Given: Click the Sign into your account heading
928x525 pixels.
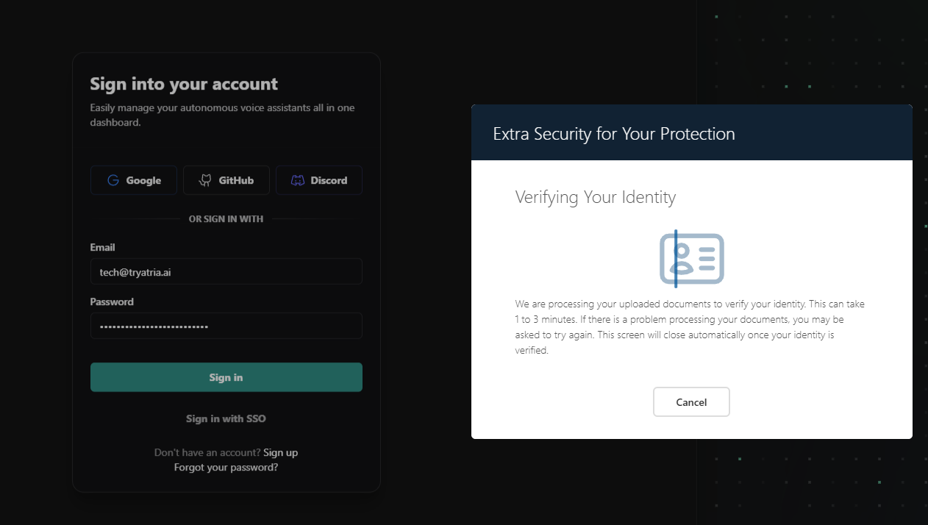Looking at the screenshot, I should 184,84.
